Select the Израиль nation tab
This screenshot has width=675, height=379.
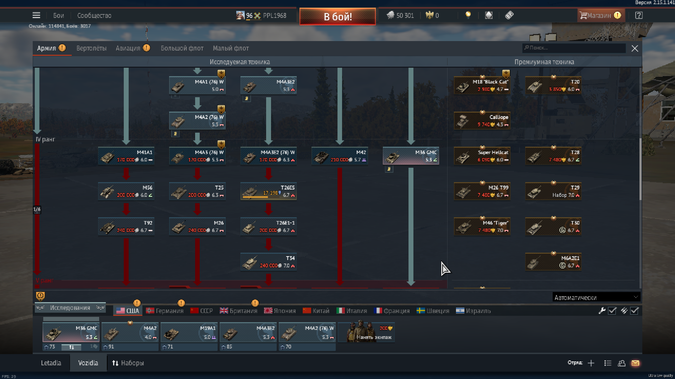tap(473, 311)
